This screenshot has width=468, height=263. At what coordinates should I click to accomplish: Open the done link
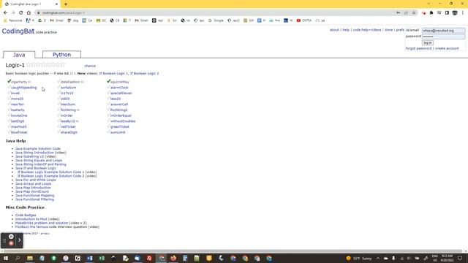click(388, 30)
